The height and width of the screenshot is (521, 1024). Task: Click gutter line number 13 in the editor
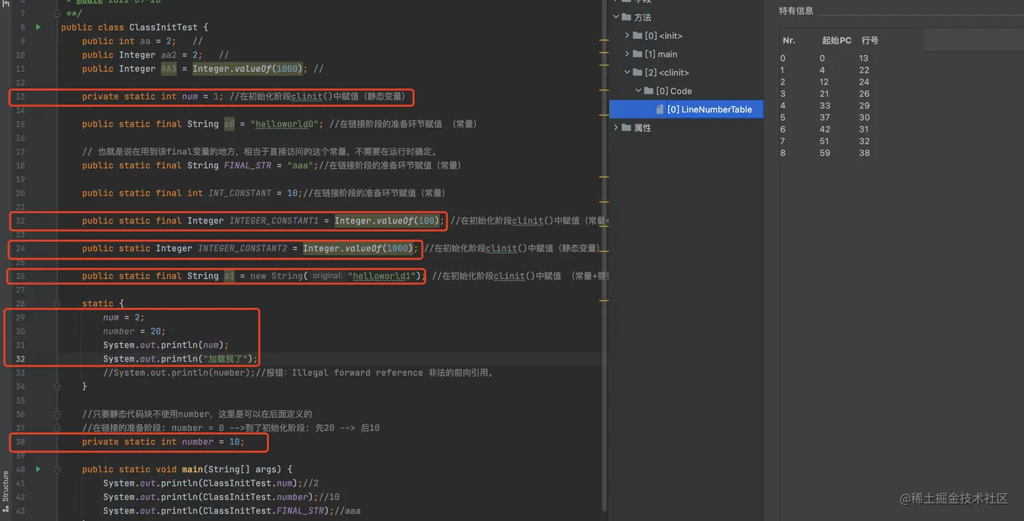[20, 97]
